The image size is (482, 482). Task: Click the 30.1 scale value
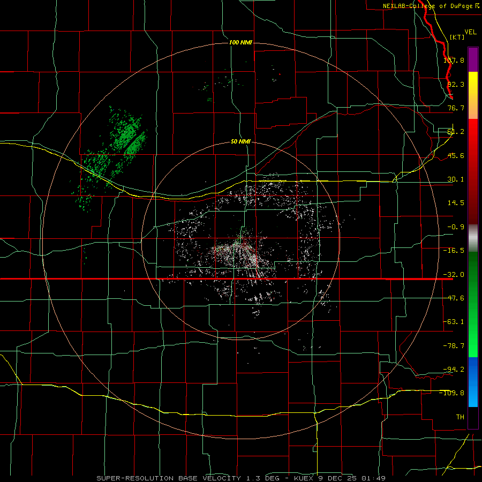point(456,179)
